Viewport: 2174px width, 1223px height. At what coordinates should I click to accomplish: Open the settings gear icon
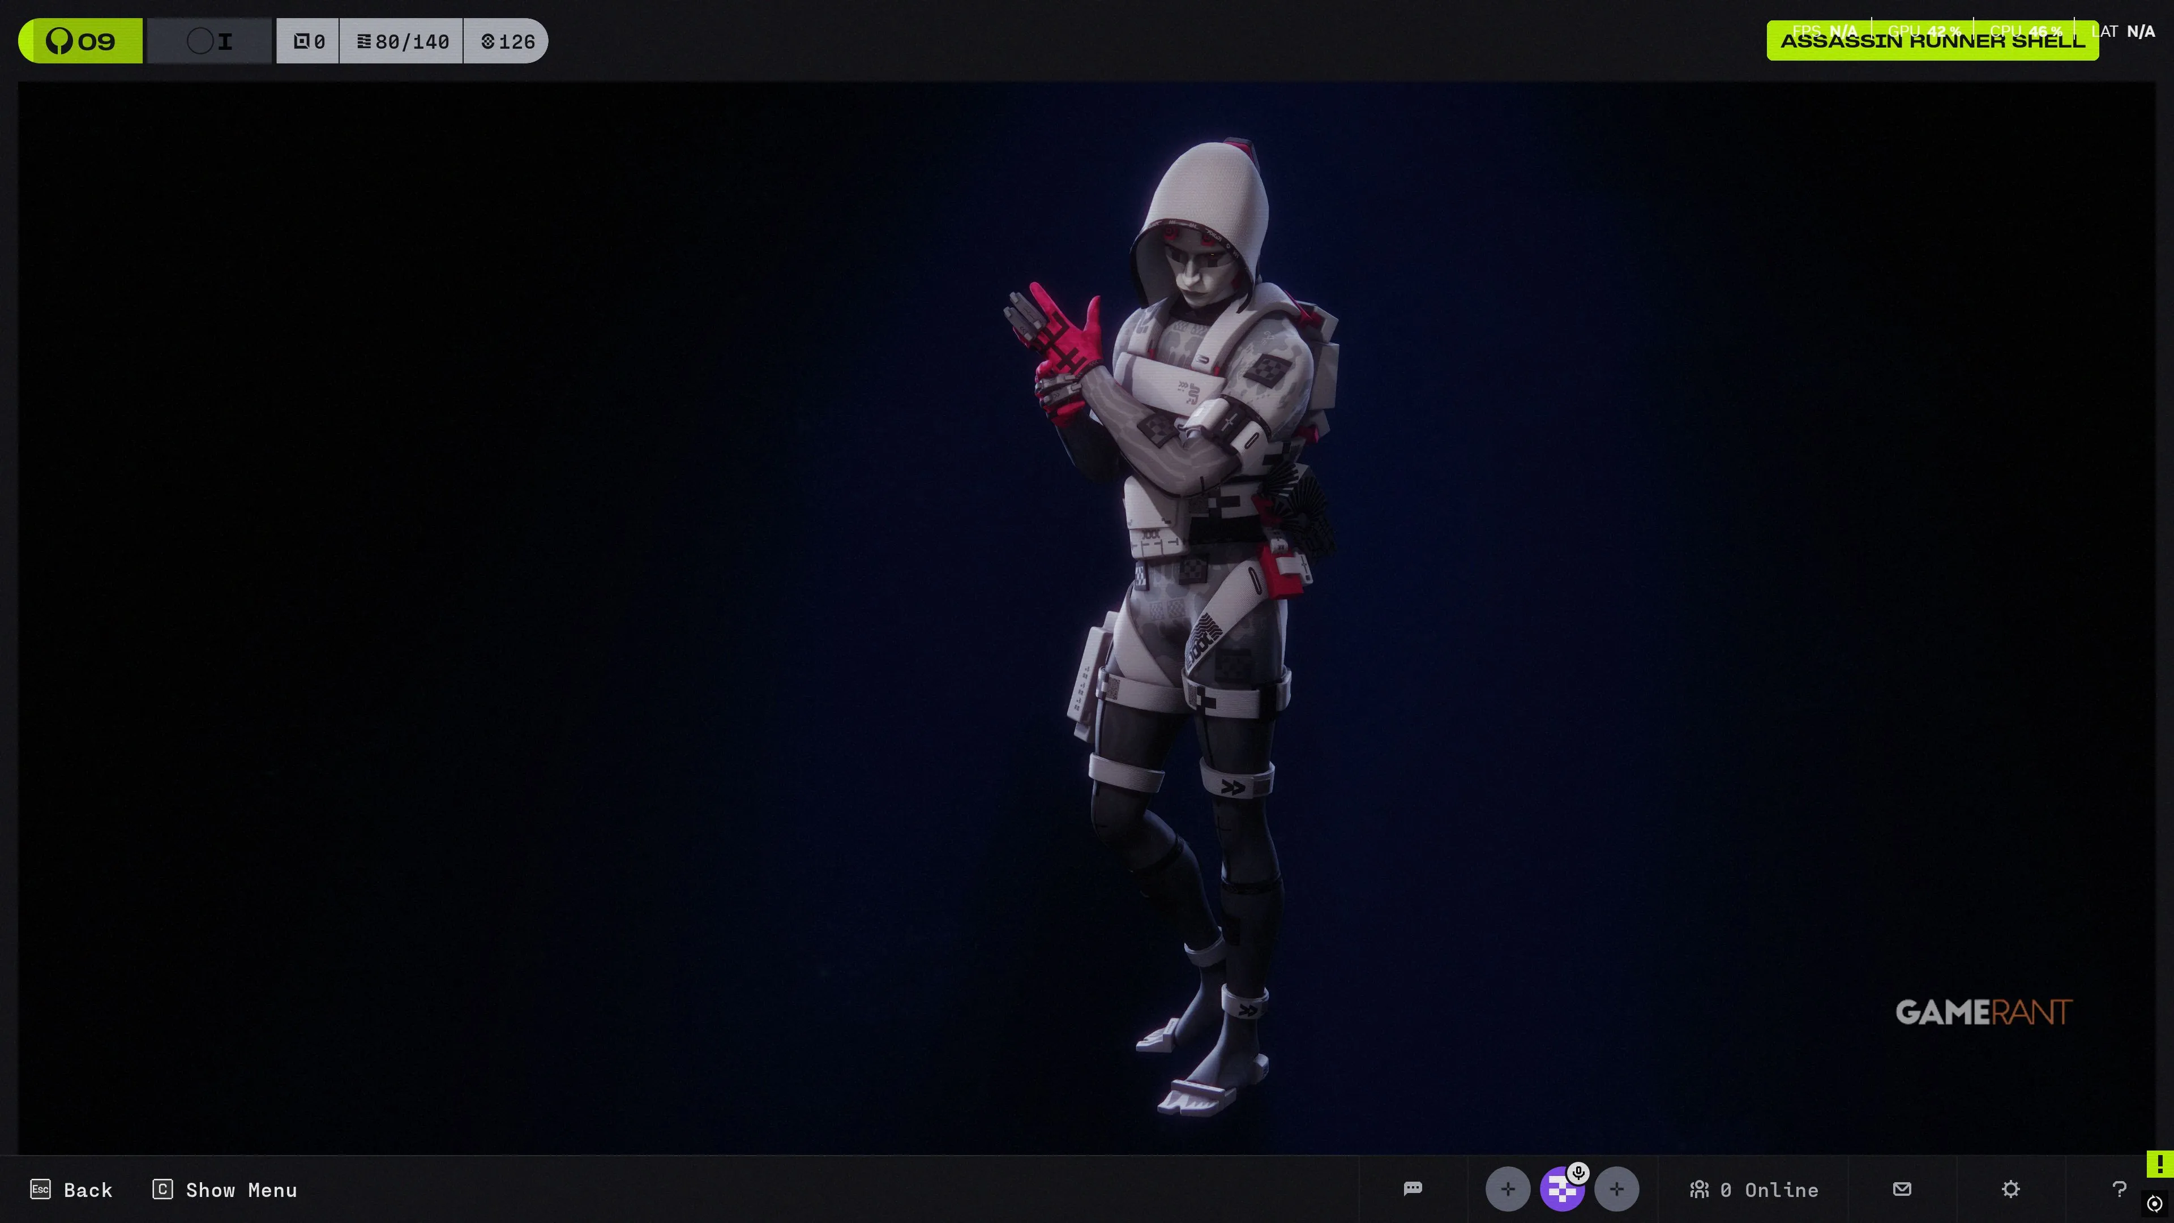[x=2010, y=1188]
